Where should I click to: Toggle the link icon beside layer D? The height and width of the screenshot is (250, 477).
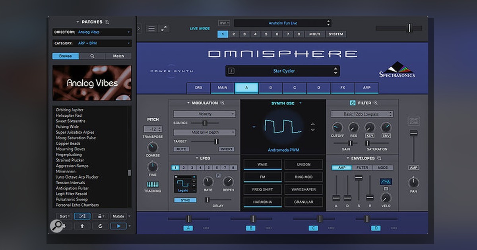point(394,228)
